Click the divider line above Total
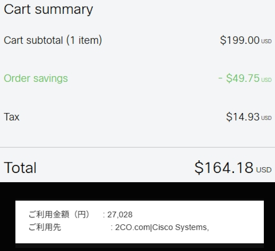This screenshot has height=251, width=275. tap(137, 147)
